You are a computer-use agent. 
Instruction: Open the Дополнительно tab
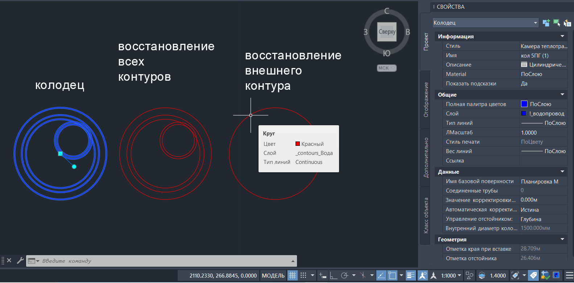pyautogui.click(x=426, y=157)
